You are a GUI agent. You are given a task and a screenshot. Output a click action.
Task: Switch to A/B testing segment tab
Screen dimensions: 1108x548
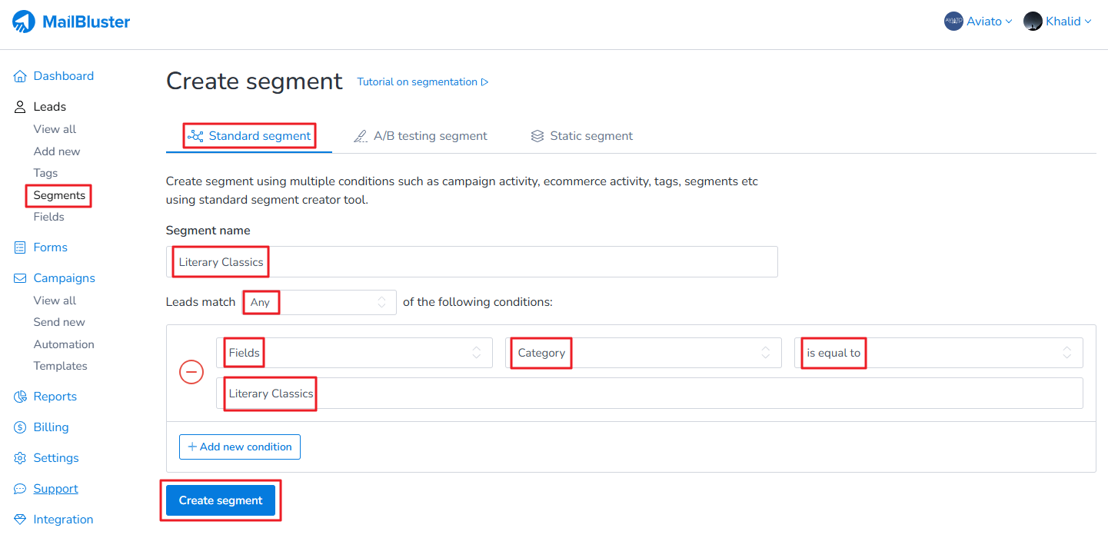421,136
